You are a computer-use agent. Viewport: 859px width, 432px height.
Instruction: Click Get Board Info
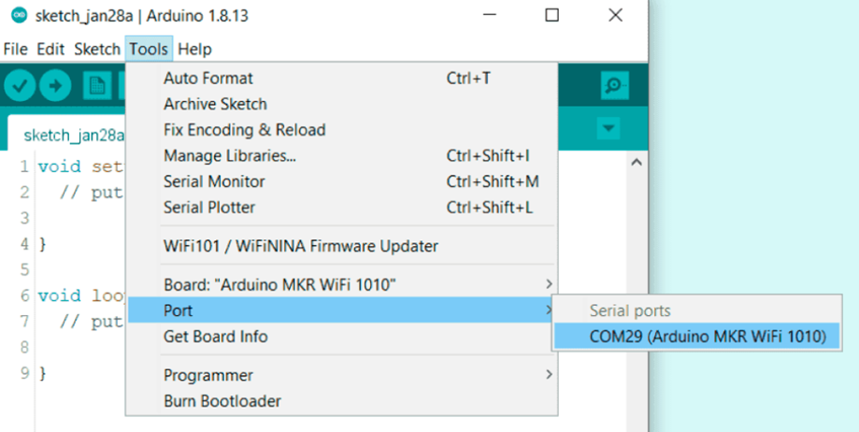coord(215,336)
